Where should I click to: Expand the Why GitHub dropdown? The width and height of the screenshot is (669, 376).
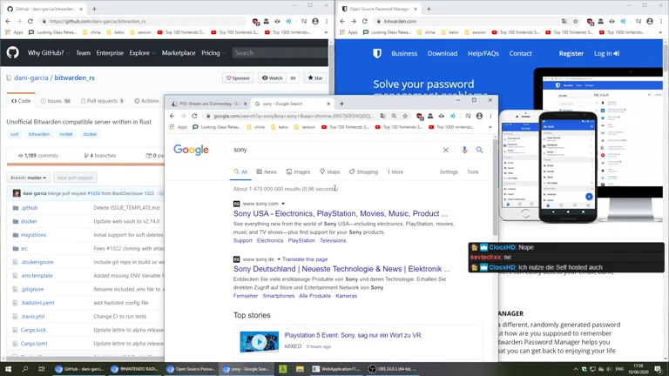pyautogui.click(x=48, y=53)
